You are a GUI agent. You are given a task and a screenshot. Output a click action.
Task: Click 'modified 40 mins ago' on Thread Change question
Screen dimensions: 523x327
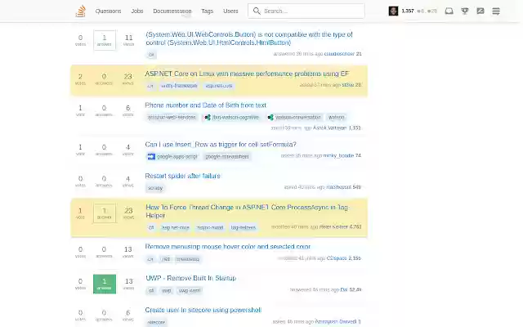[x=294, y=227]
